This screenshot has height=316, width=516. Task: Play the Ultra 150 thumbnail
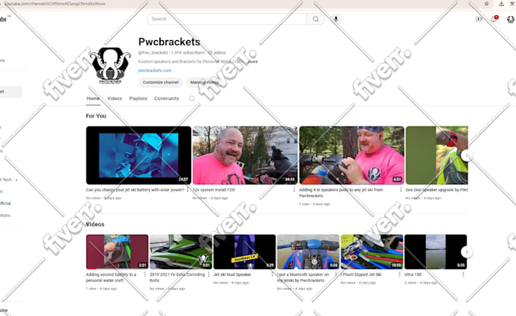(436, 252)
